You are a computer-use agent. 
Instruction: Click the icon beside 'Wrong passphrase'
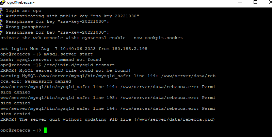coord(1,27)
